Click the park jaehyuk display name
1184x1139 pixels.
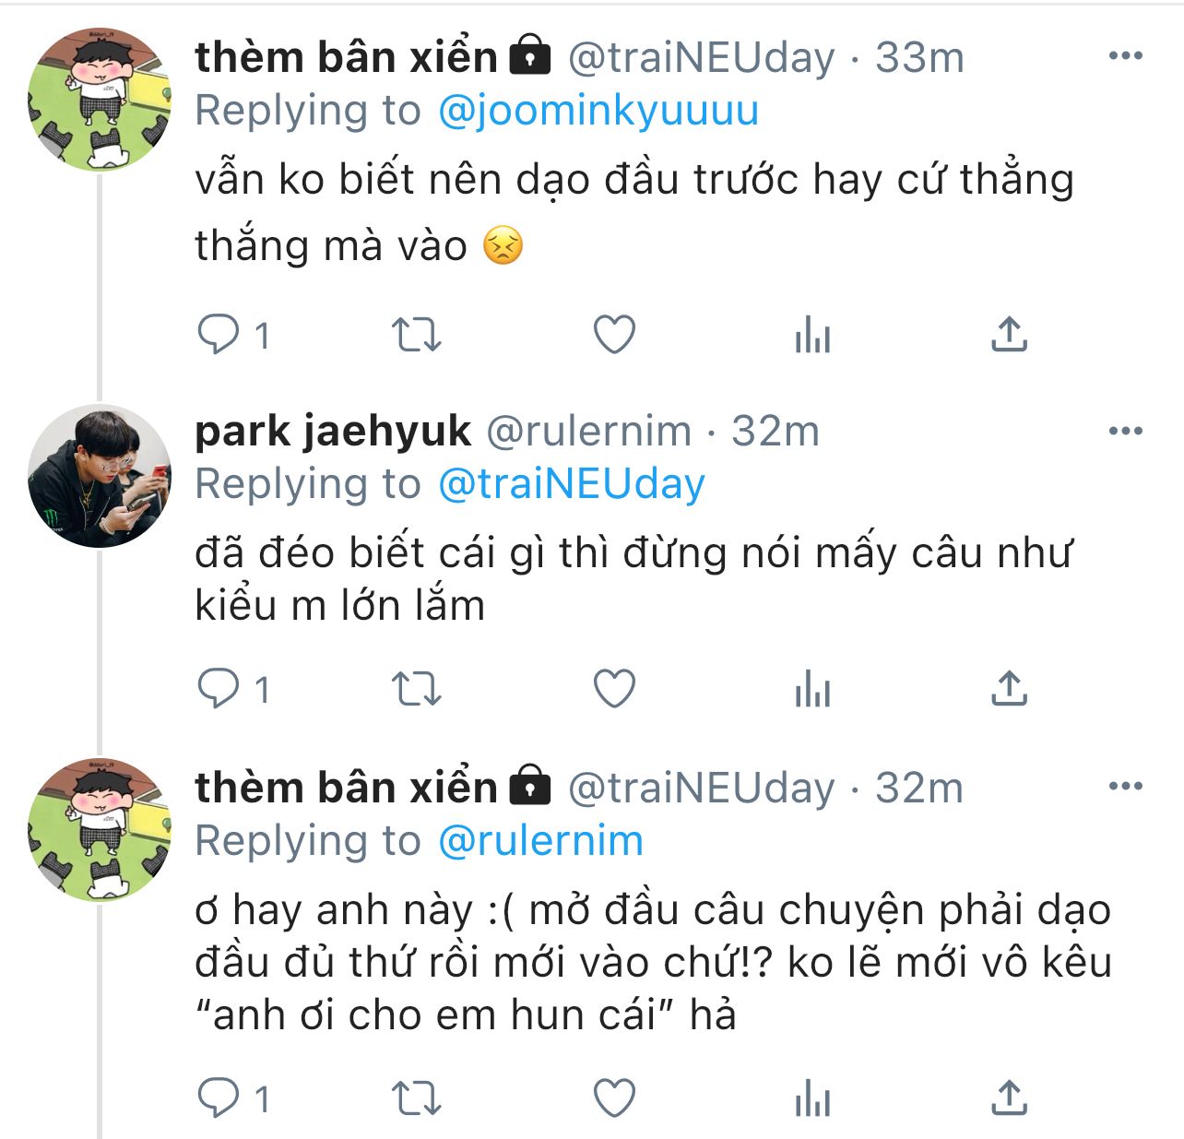coord(333,431)
